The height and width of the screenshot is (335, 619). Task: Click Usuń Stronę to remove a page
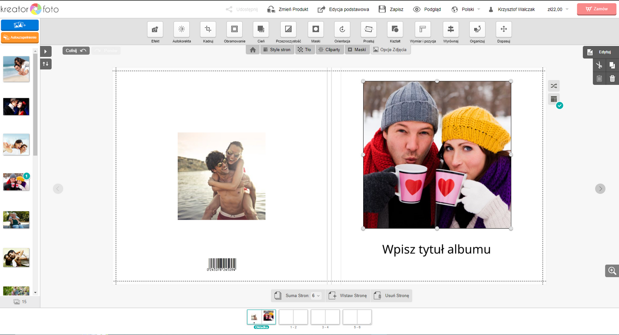(x=392, y=295)
